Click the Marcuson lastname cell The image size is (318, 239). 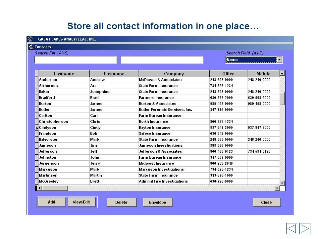coord(64,169)
